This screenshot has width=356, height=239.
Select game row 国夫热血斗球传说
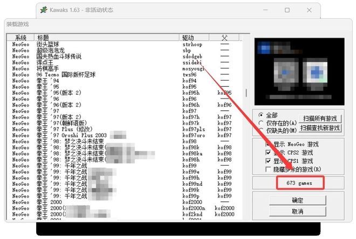(x=124, y=57)
